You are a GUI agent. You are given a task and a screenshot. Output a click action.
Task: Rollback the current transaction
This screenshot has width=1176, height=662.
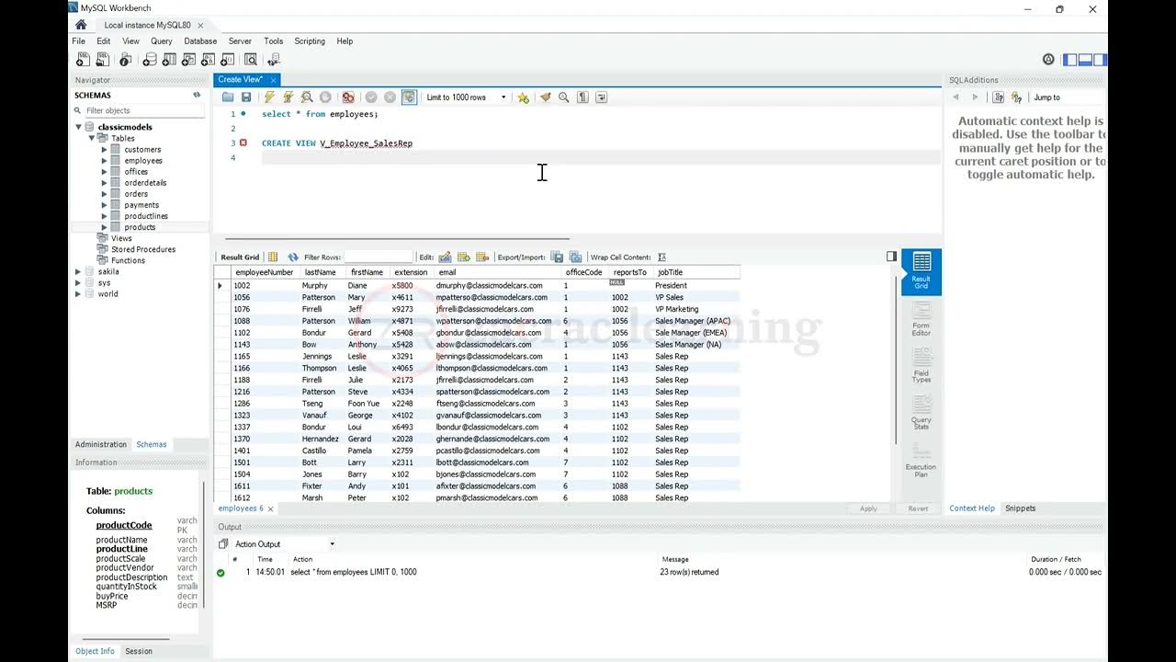point(390,97)
